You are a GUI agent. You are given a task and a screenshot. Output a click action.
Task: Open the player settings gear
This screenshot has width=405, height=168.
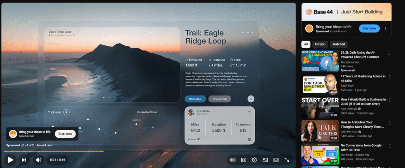(255, 160)
